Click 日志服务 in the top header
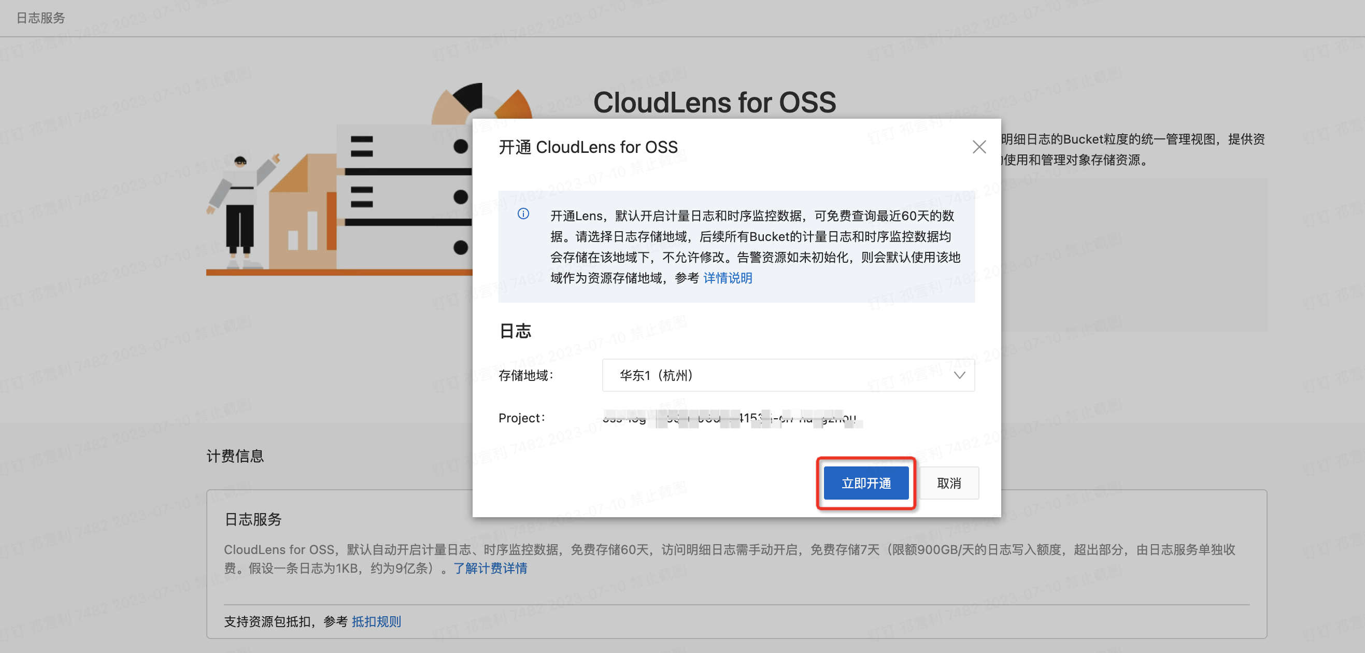The image size is (1365, 653). click(41, 18)
